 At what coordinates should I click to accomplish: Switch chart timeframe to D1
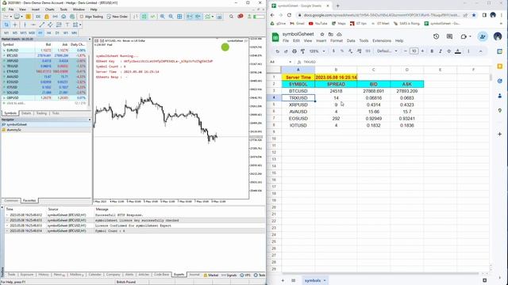click(x=57, y=33)
